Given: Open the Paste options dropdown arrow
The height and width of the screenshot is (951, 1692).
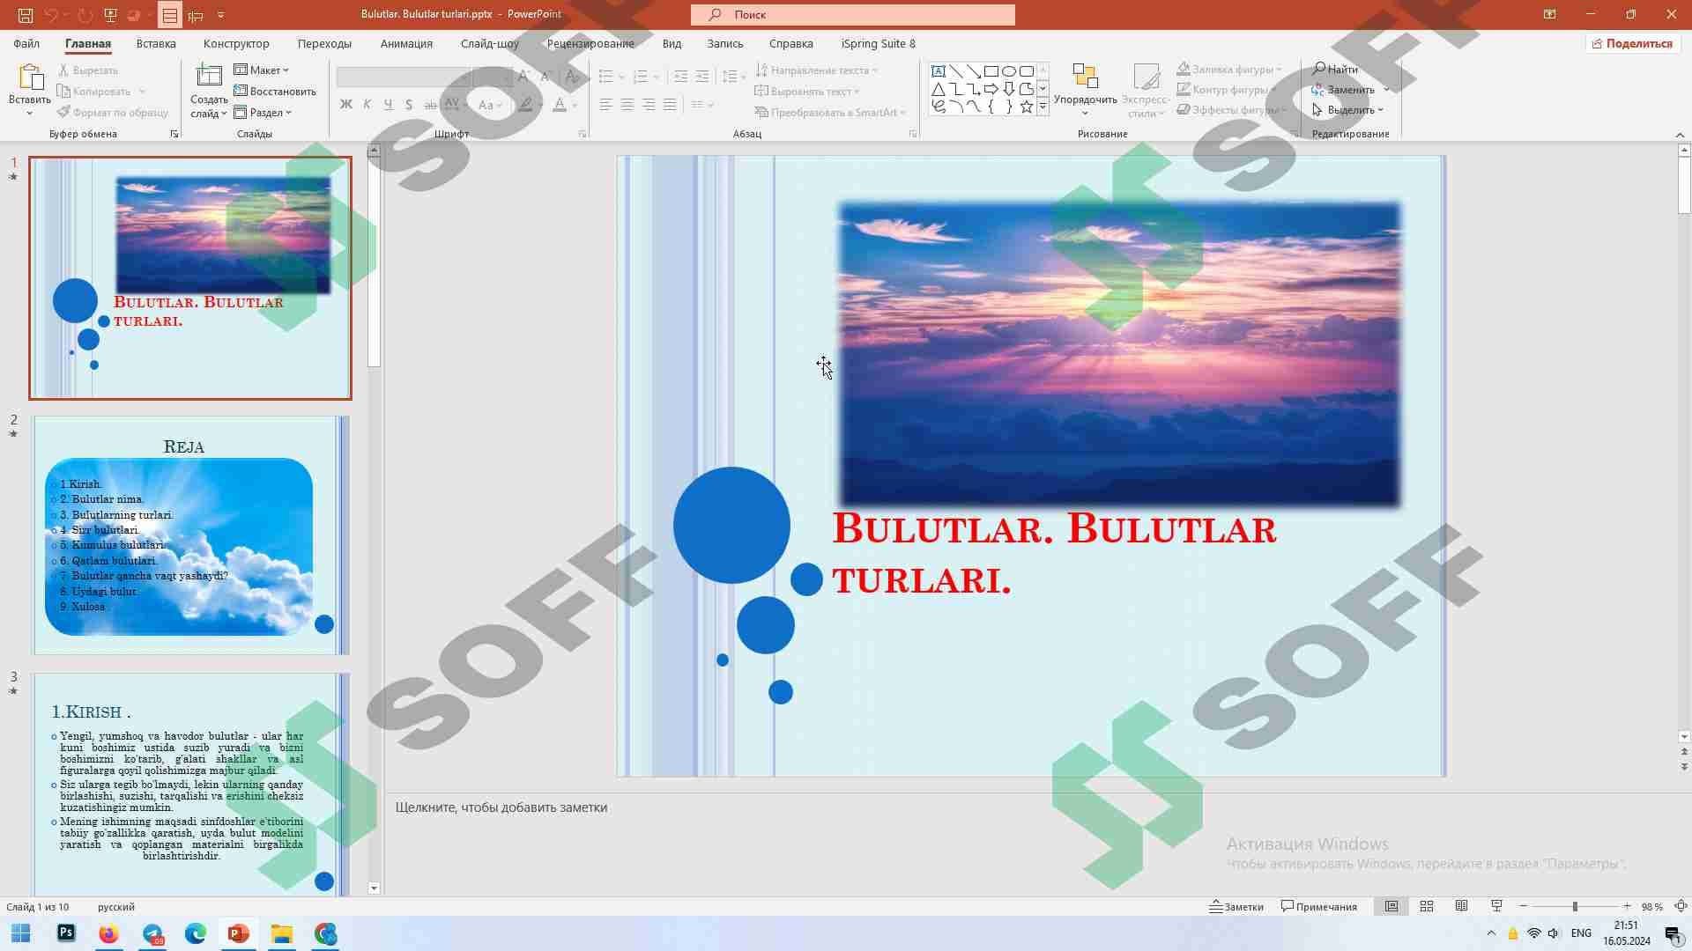Looking at the screenshot, I should coord(29,113).
